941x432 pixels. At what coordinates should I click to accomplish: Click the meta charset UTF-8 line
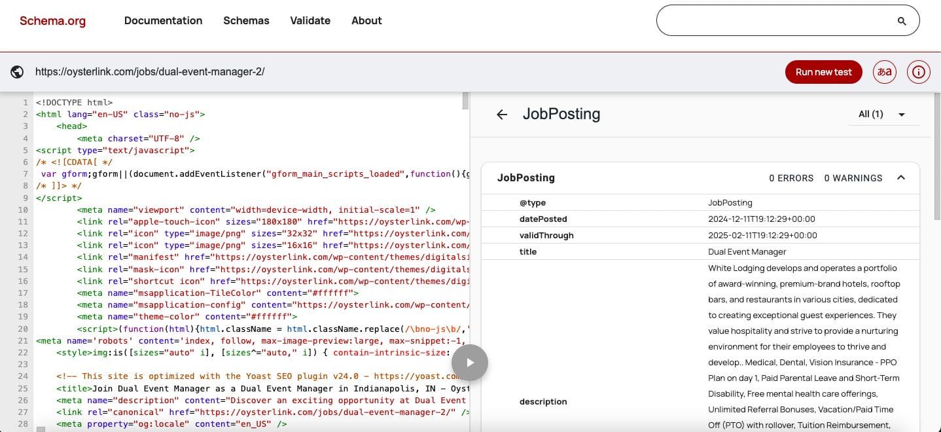click(138, 138)
